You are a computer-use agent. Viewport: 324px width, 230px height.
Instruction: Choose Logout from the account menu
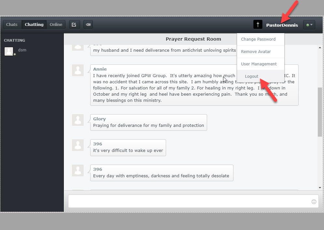[251, 76]
